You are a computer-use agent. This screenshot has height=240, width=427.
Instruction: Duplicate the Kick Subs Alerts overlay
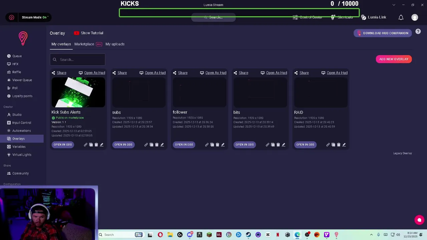tap(91, 145)
